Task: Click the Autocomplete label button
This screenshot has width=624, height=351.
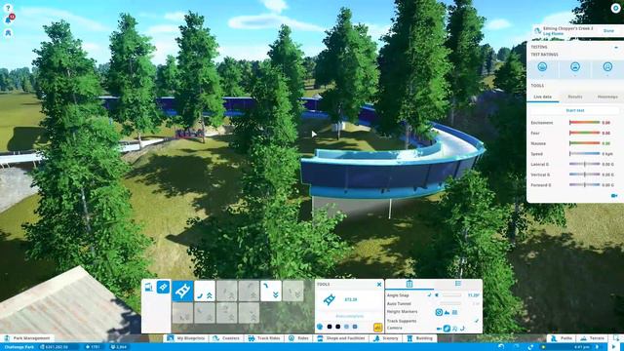Action: point(349,316)
